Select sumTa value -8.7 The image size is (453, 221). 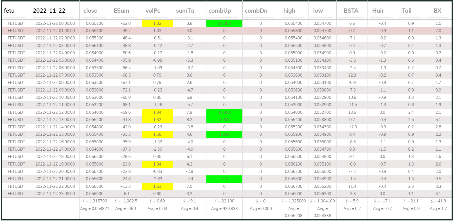pyautogui.click(x=190, y=68)
